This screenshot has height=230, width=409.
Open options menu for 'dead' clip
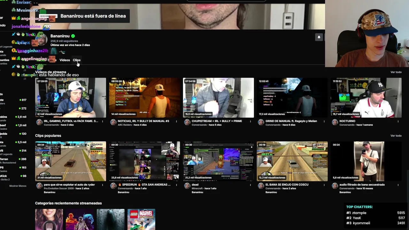[250, 185]
